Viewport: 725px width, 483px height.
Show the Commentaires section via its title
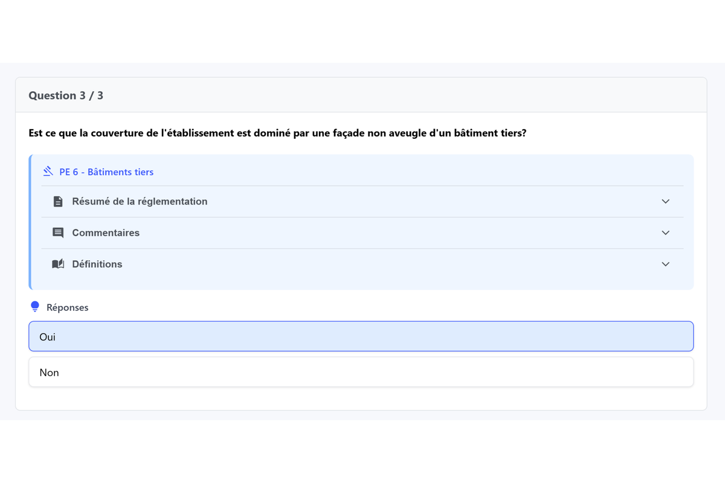(106, 233)
